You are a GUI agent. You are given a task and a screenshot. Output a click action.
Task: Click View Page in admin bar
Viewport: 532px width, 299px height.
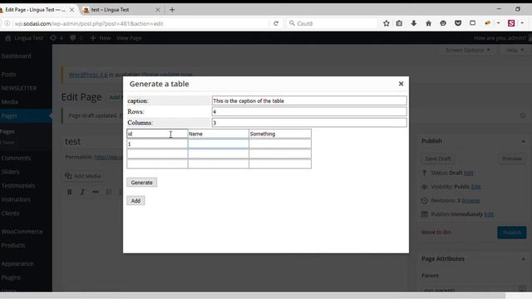pos(129,38)
